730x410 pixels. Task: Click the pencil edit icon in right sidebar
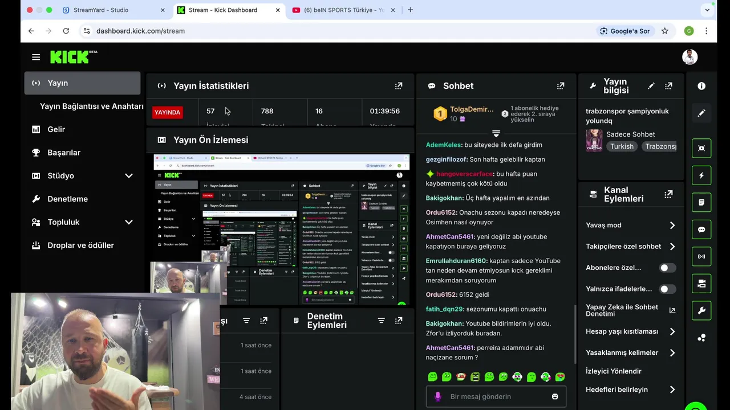point(701,113)
